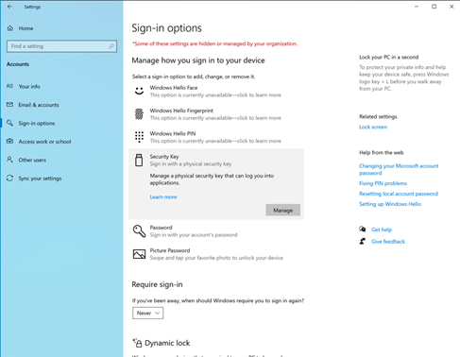Open Resetting local account password link
460x357 pixels.
[399, 194]
